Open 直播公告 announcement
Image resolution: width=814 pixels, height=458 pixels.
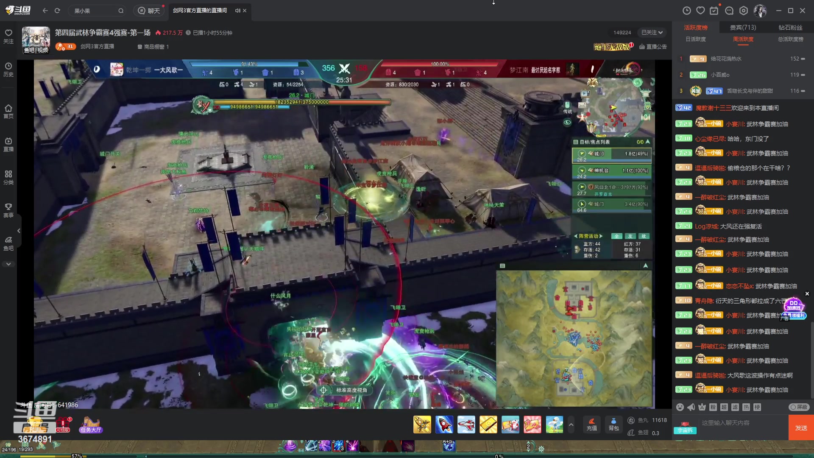(653, 47)
